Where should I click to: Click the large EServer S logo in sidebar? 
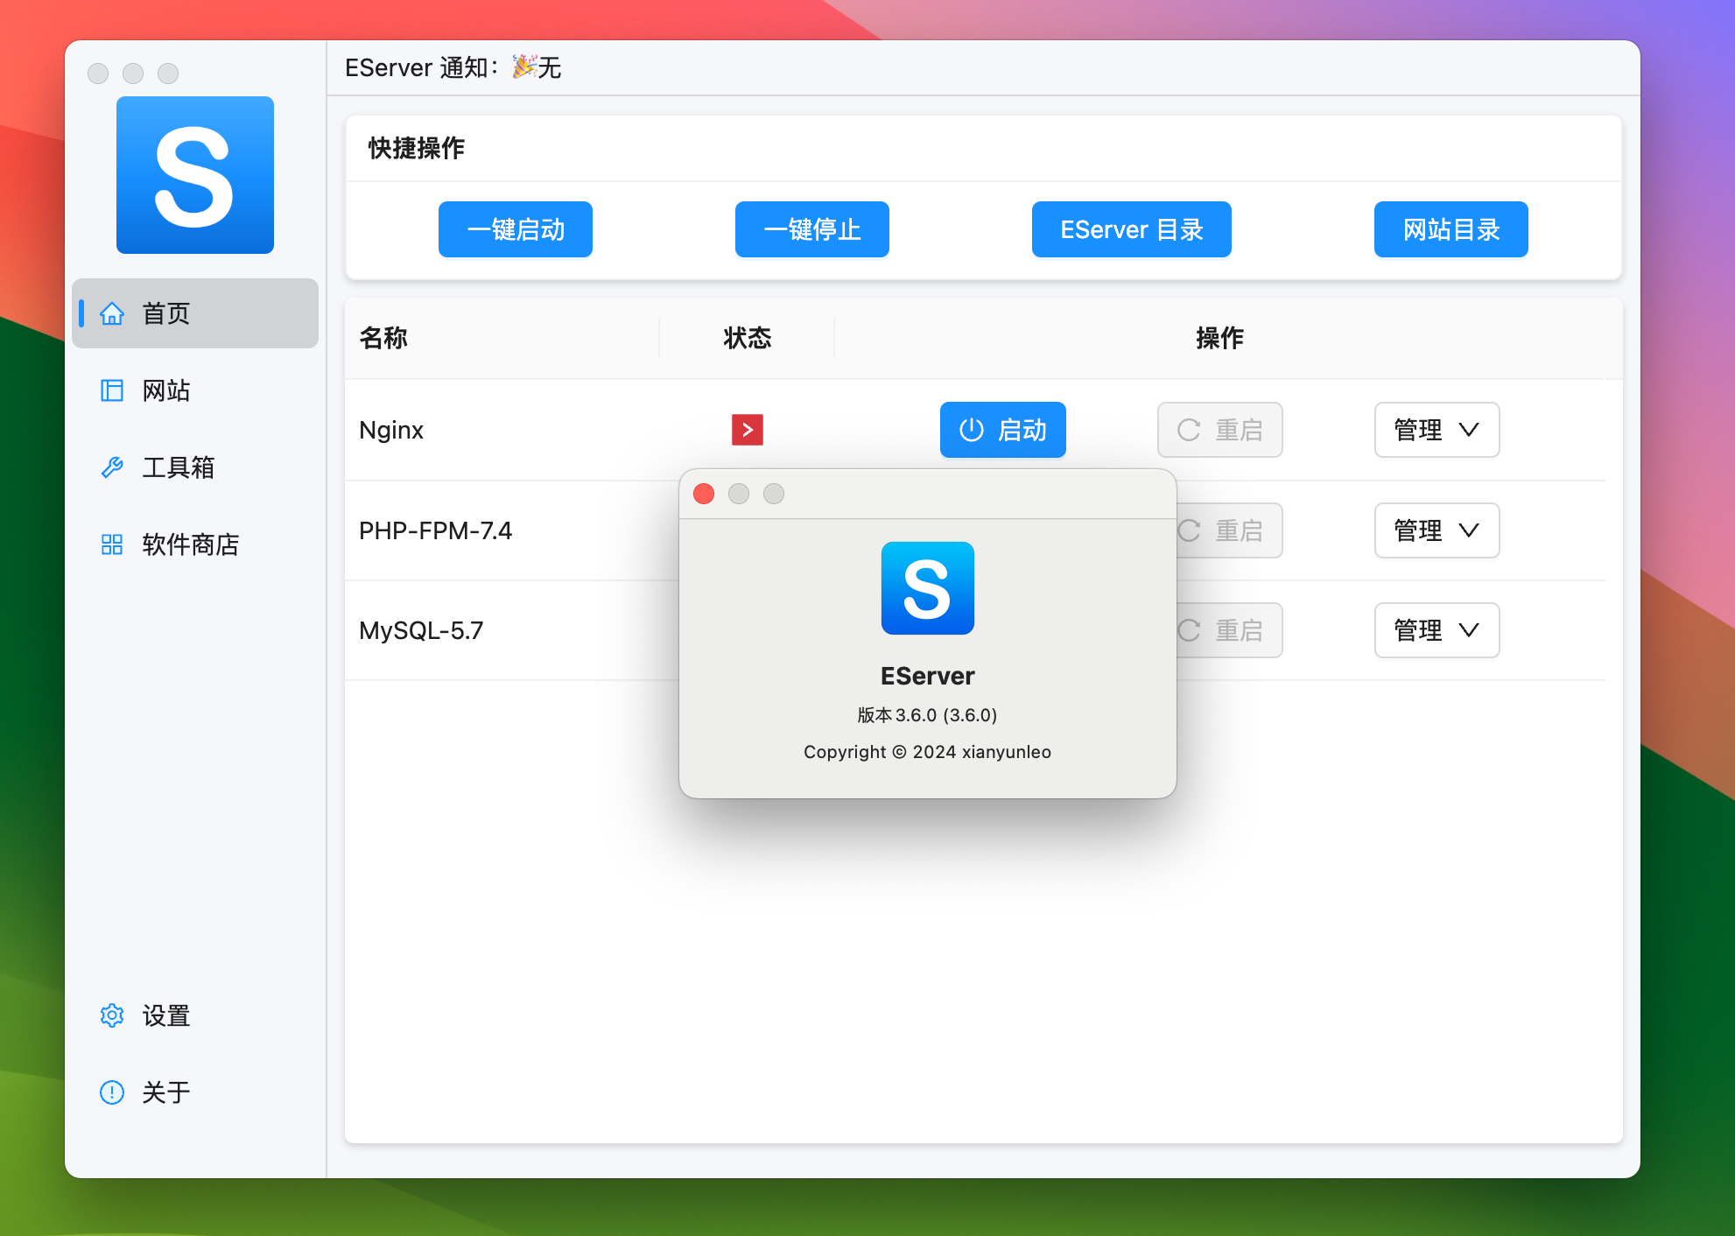[195, 175]
